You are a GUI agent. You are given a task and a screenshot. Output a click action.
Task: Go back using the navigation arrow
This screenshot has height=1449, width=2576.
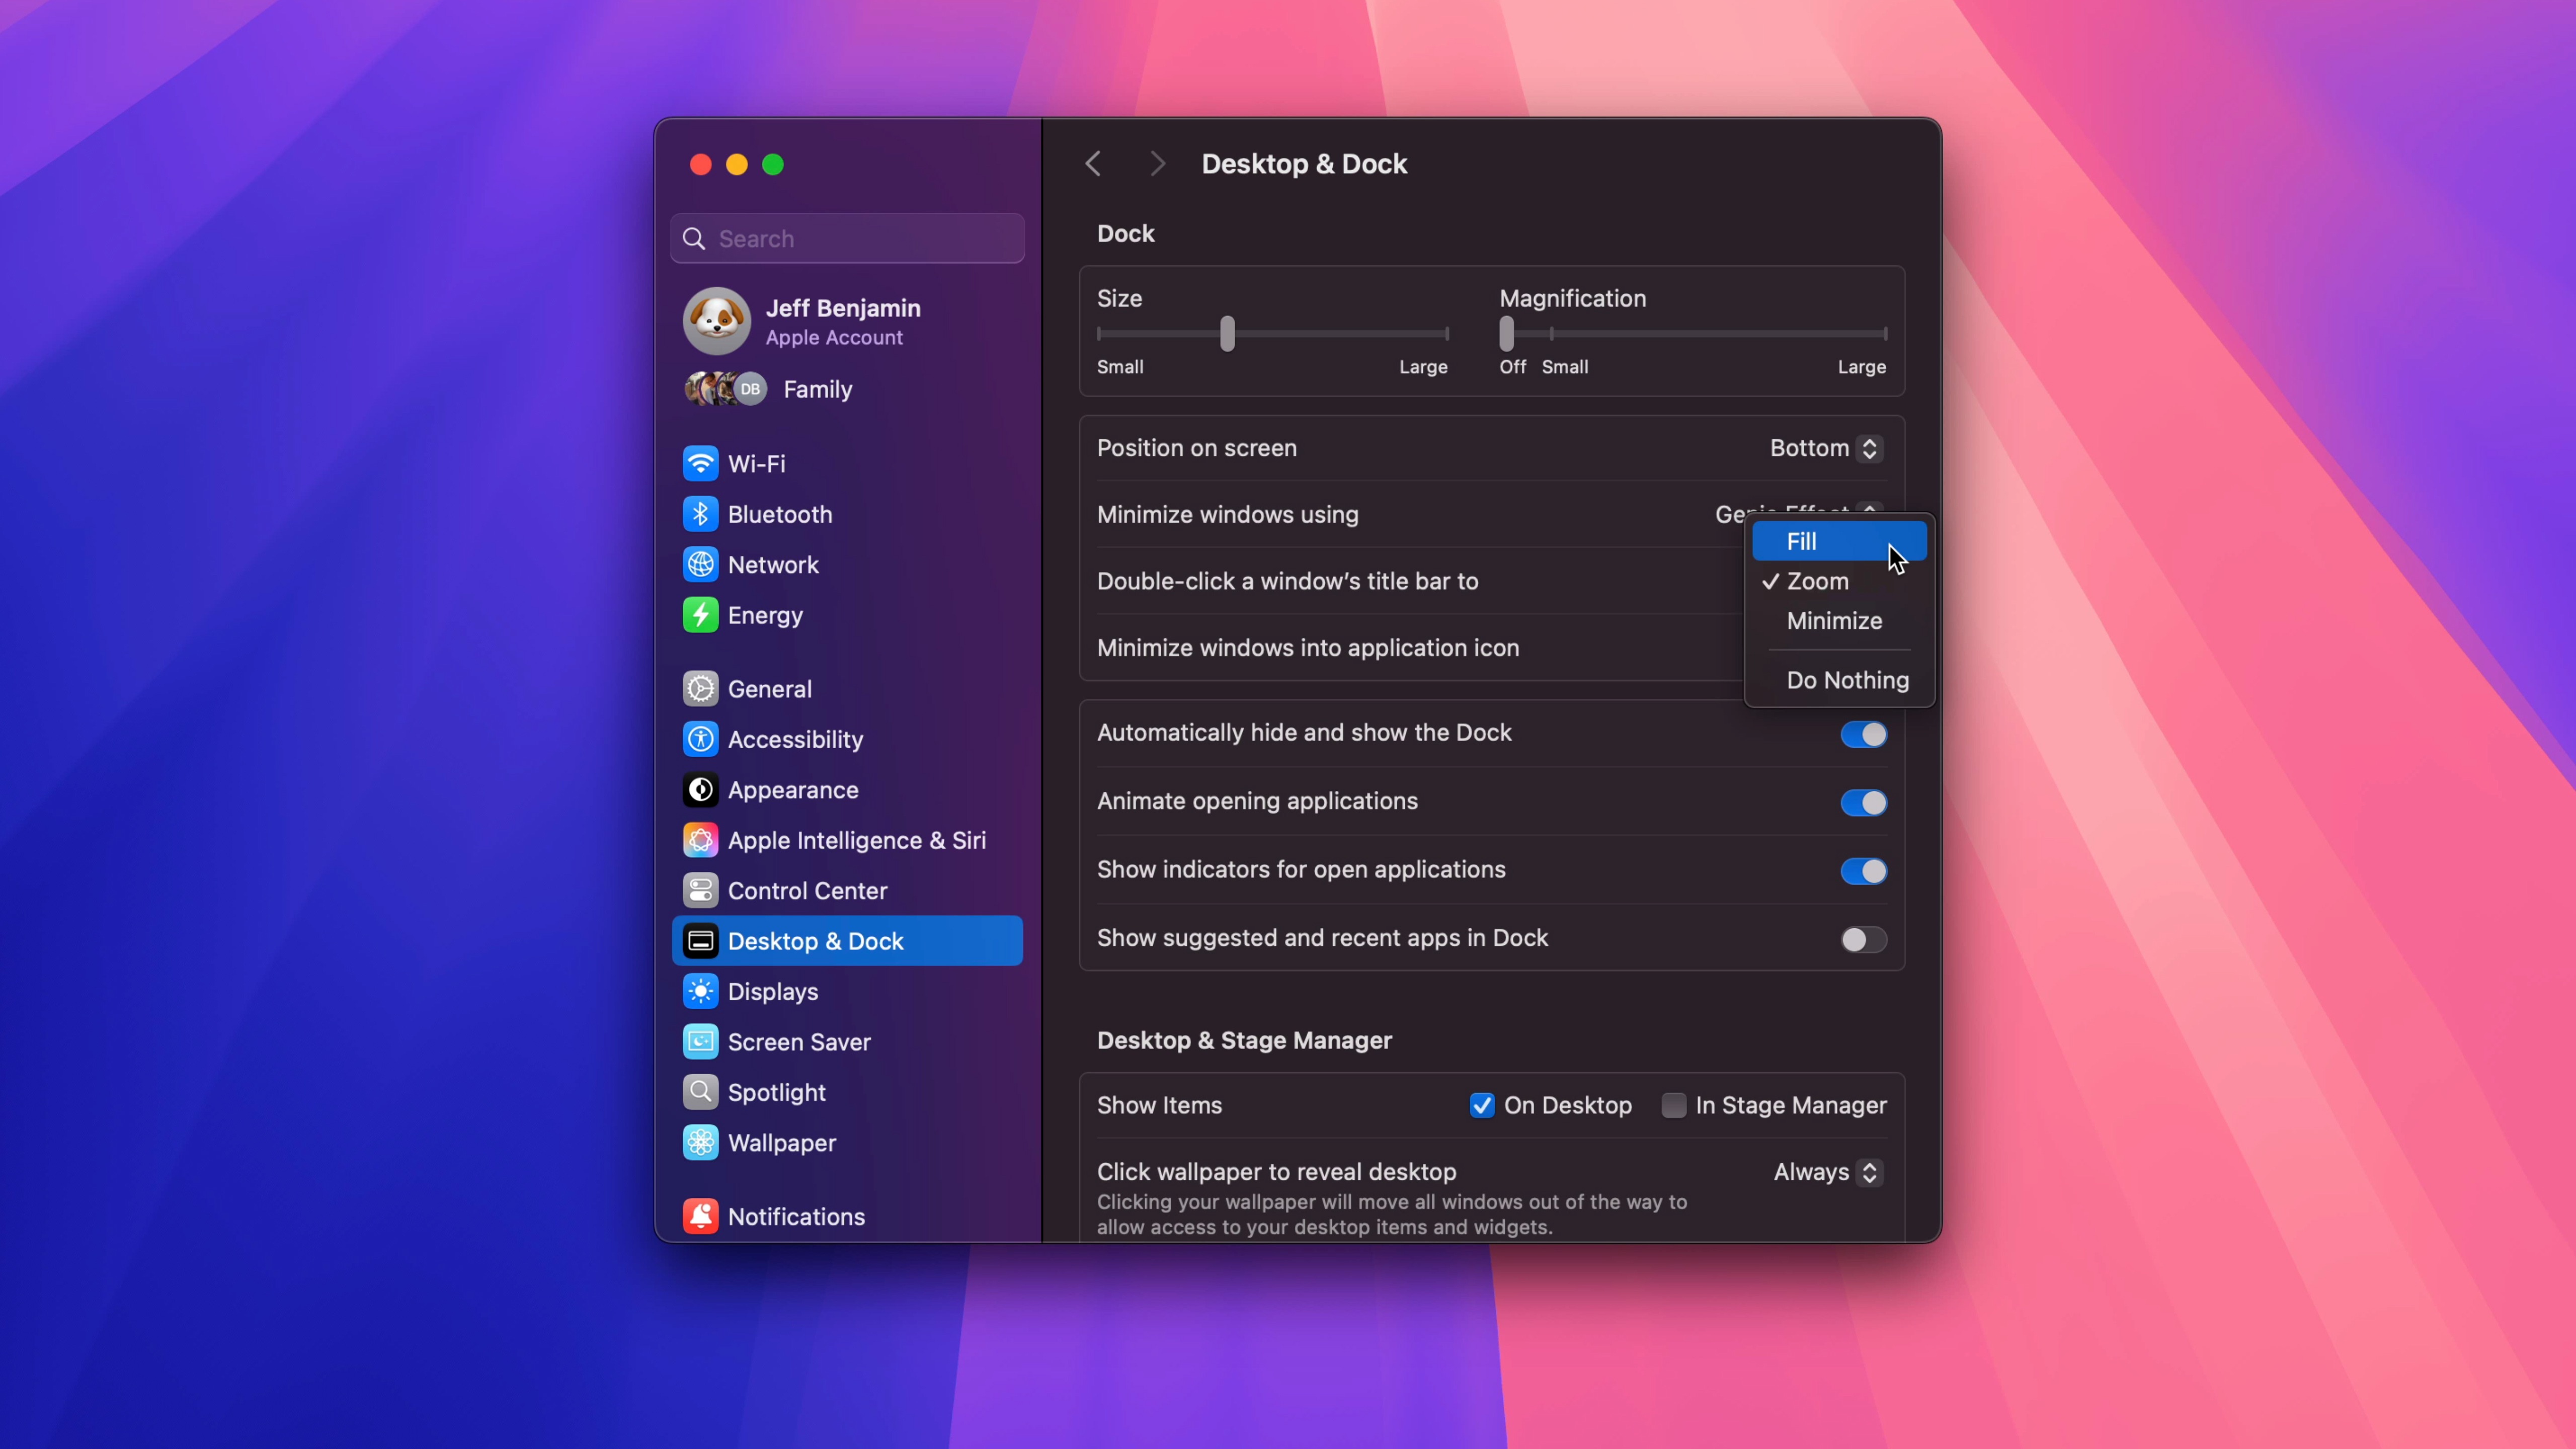(x=1092, y=163)
